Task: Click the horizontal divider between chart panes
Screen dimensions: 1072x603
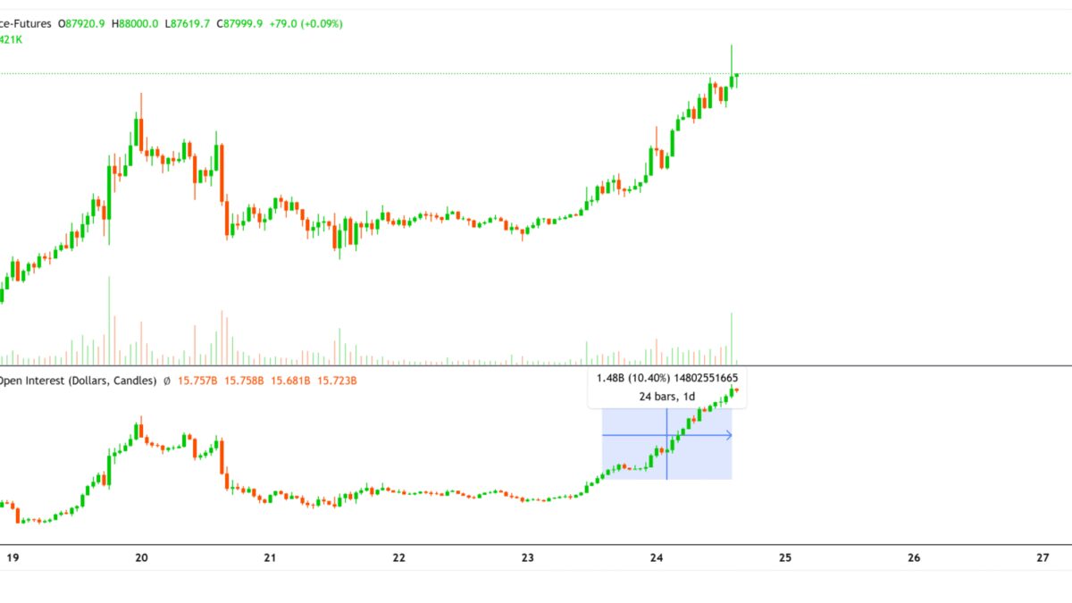Action: [536, 365]
